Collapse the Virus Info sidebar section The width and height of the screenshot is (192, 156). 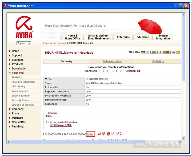tap(10, 73)
